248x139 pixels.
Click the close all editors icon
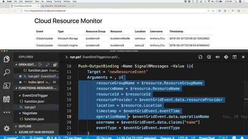[x=55, y=64]
